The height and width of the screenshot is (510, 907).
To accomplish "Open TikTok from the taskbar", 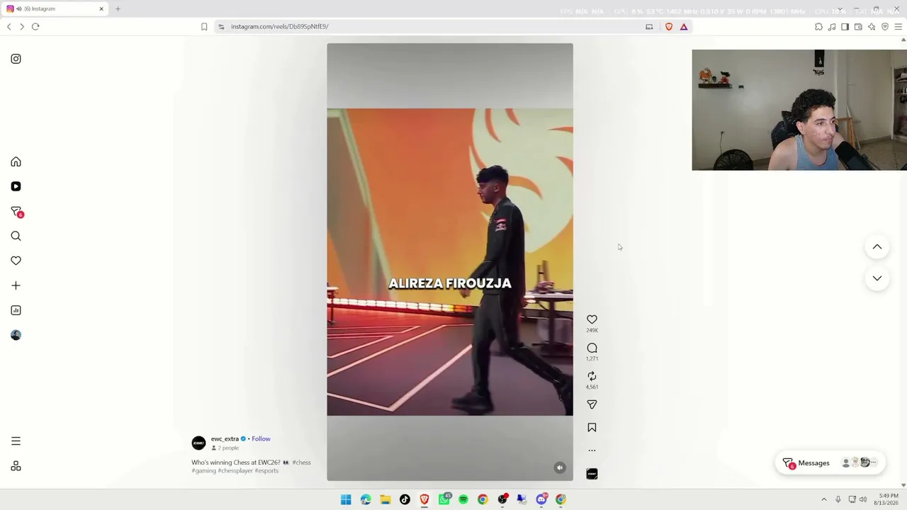I will click(405, 499).
